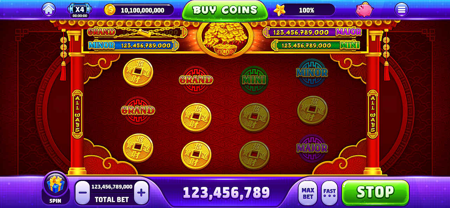The height and width of the screenshot is (208, 450).
Task: View the MINI jackpot amount bar
Action: pyautogui.click(x=316, y=45)
